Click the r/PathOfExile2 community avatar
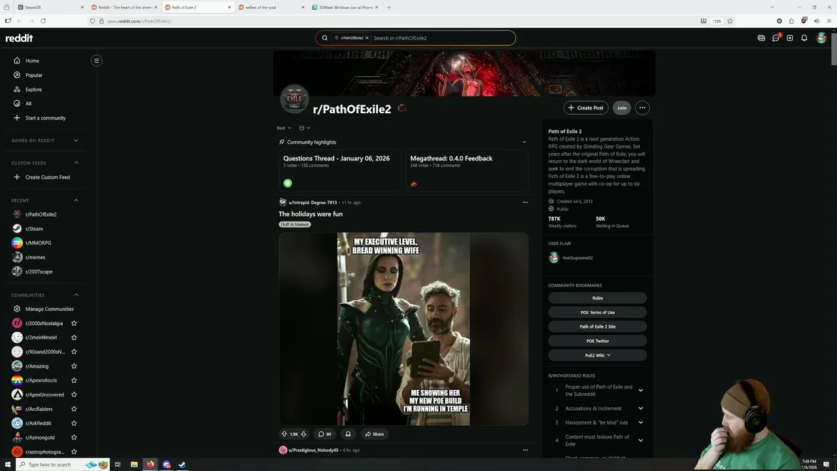Image resolution: width=837 pixels, height=471 pixels. (x=294, y=99)
